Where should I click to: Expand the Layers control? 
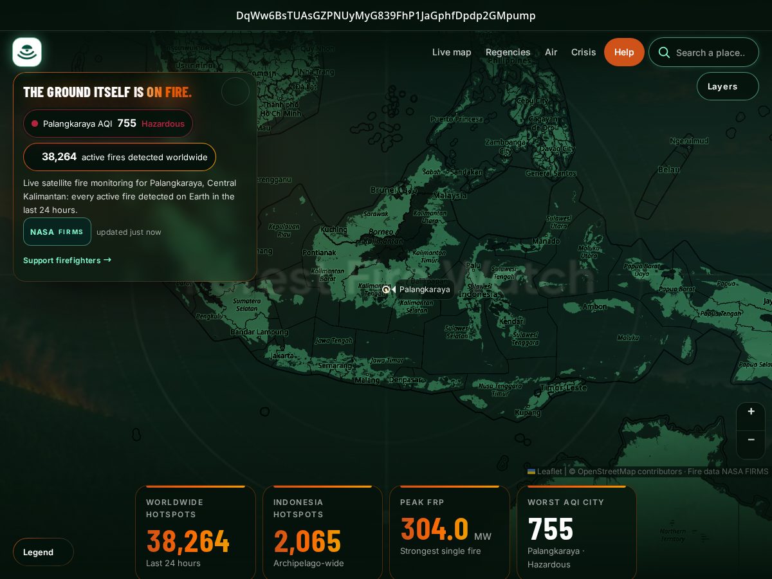click(x=728, y=86)
